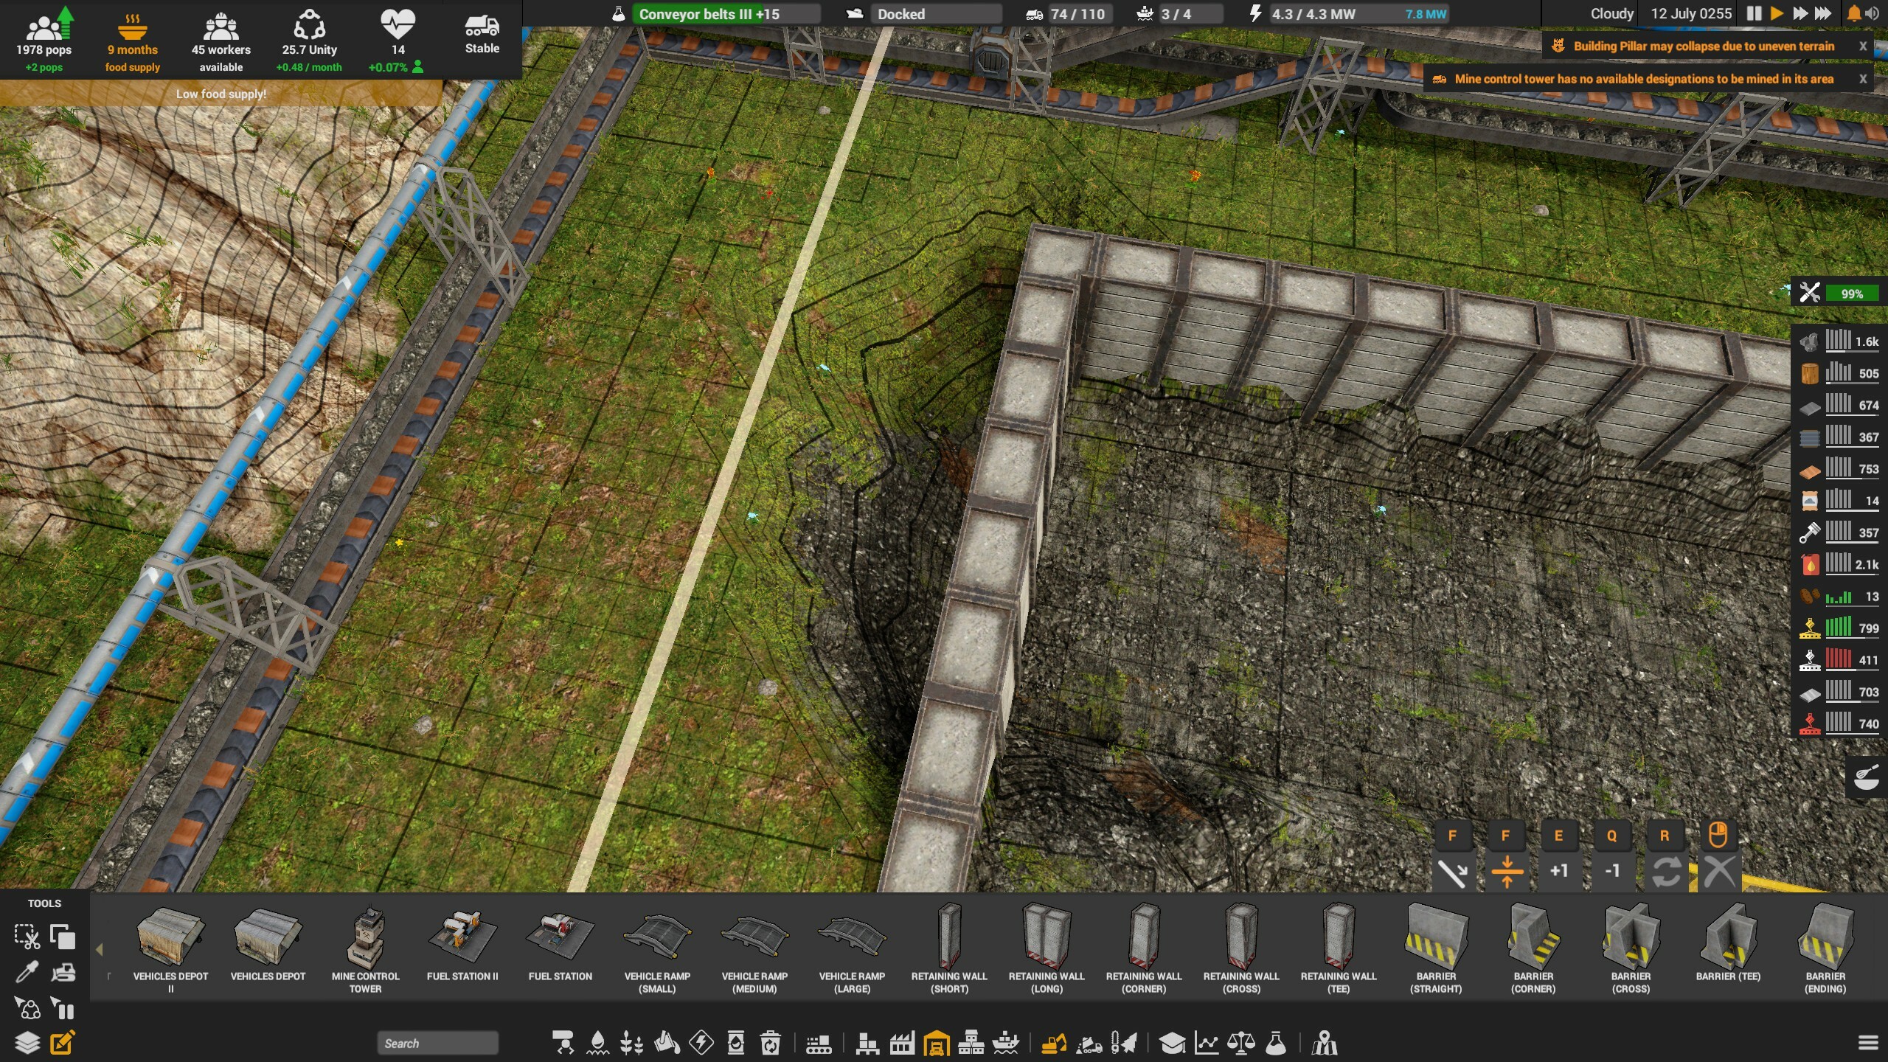Open the research flask menu icon
This screenshot has width=1888, height=1062.
[1276, 1043]
